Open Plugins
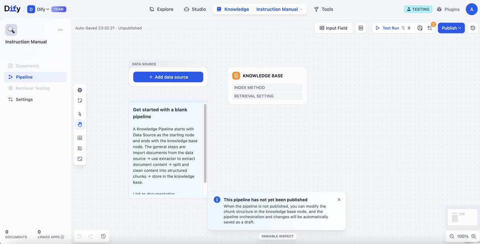 (448, 9)
